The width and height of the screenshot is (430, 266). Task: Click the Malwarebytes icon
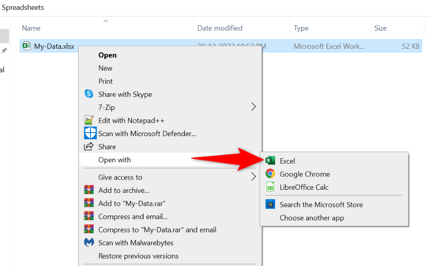[x=89, y=243]
